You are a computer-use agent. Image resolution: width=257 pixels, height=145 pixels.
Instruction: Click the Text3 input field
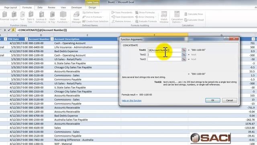coord(164,59)
